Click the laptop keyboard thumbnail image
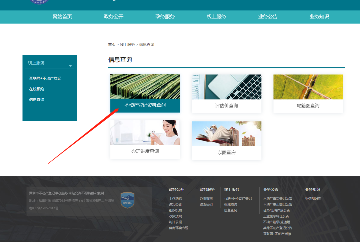The width and height of the screenshot is (360, 242). coord(226,87)
